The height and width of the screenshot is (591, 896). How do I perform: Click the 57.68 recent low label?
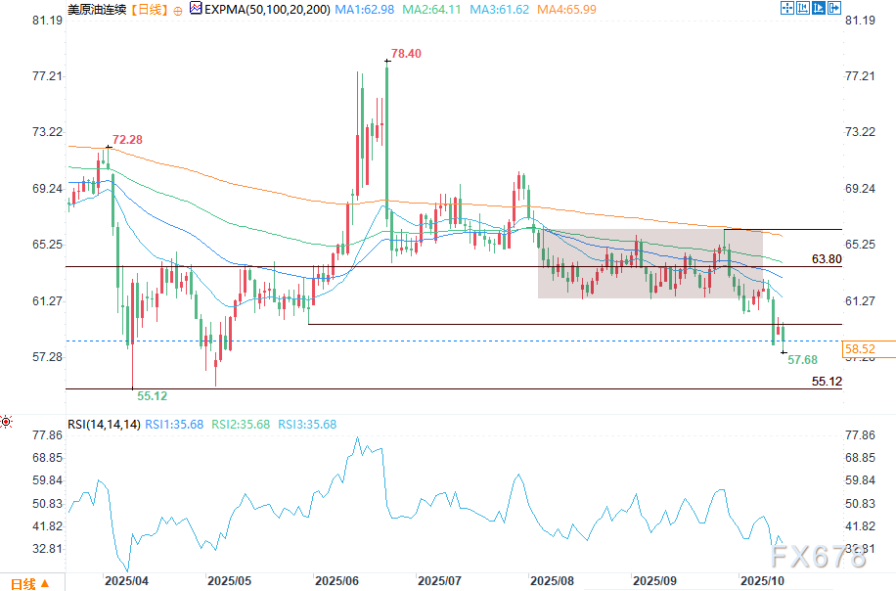pos(802,359)
